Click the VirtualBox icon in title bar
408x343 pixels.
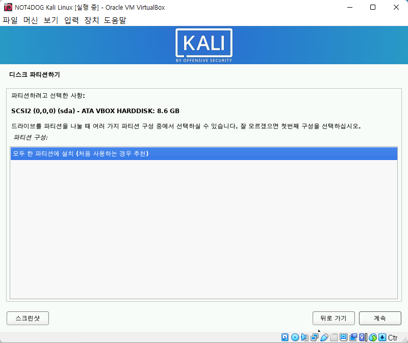pyautogui.click(x=8, y=7)
